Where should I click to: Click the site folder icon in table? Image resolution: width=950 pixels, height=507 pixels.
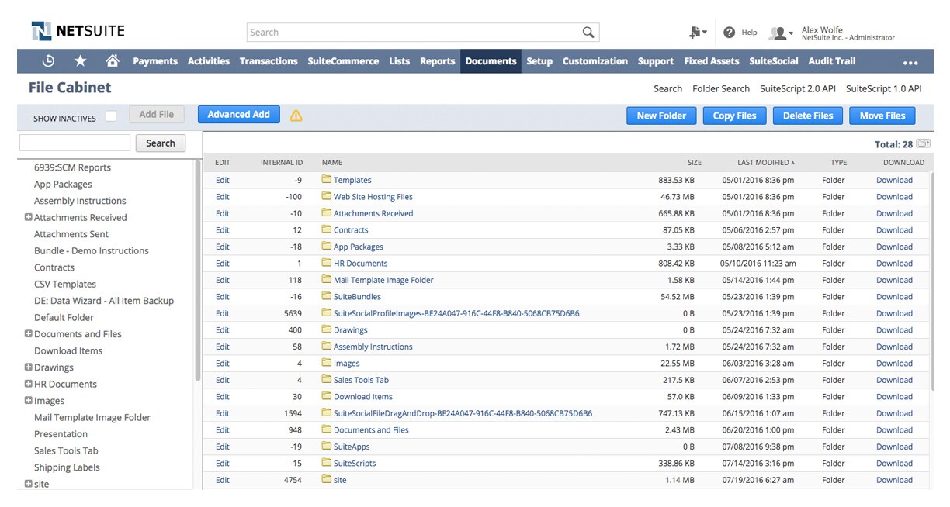(x=327, y=480)
